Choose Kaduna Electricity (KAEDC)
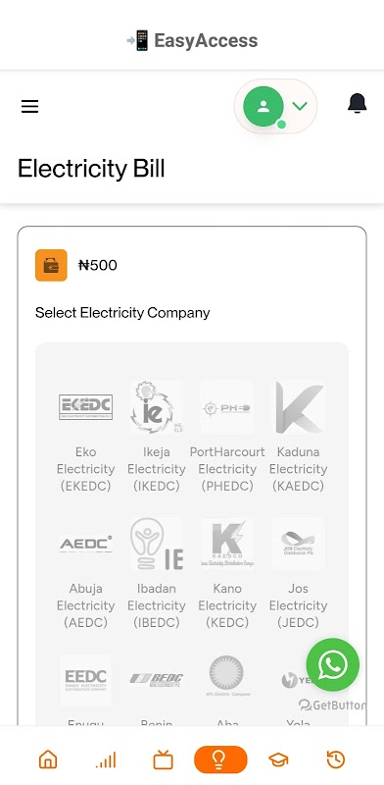The height and width of the screenshot is (785, 384). pyautogui.click(x=299, y=436)
